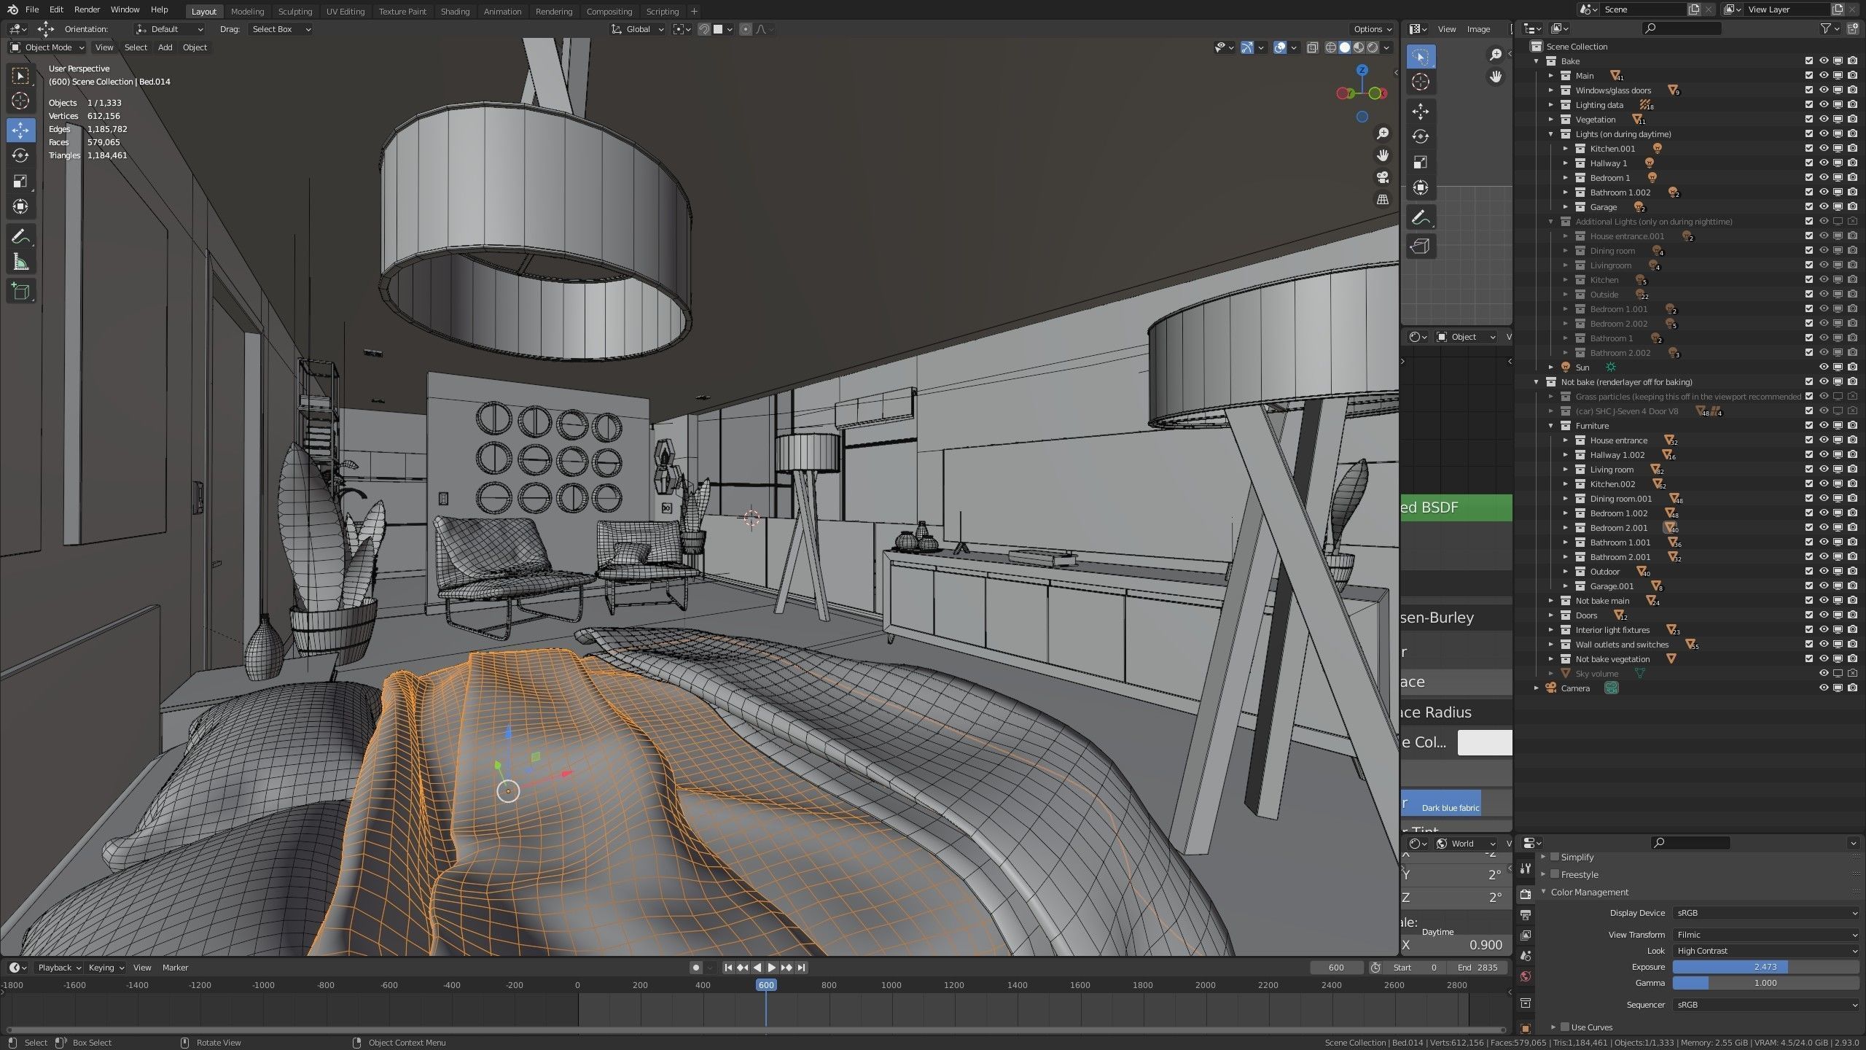Open Output properties tab icon
The image size is (1866, 1050).
tap(1526, 915)
